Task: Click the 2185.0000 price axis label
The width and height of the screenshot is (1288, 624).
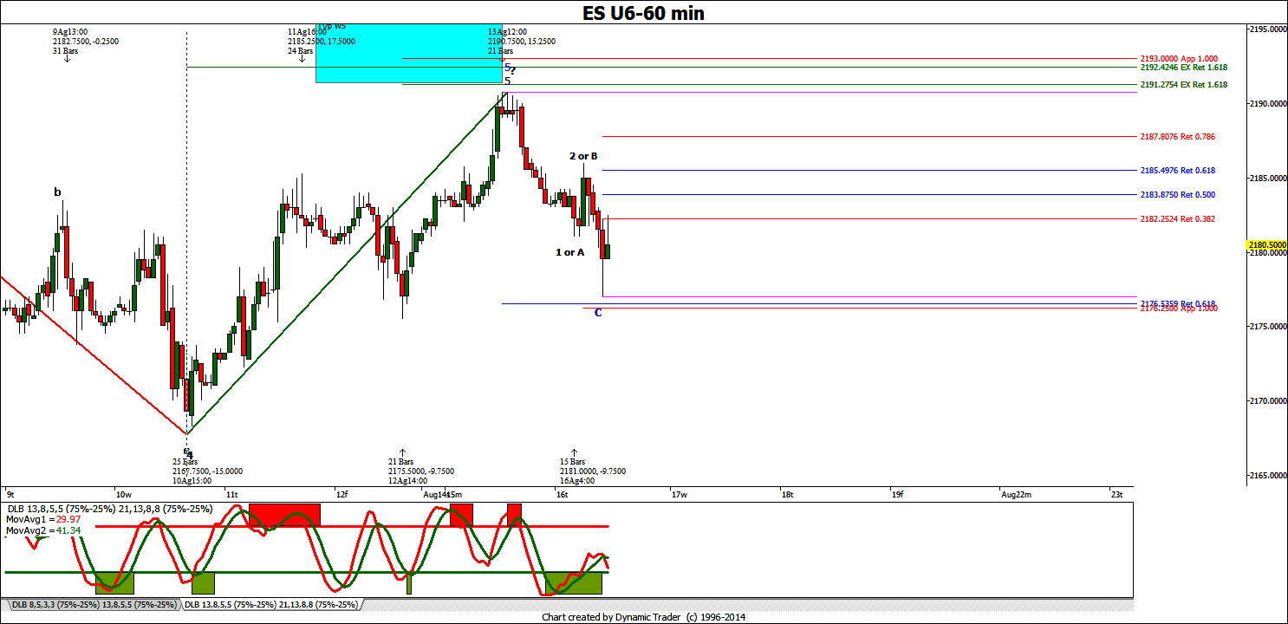Action: click(x=1267, y=179)
